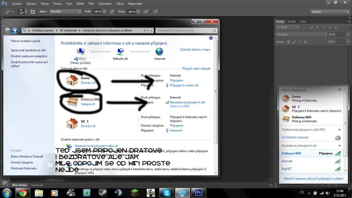Open the Krytí opacity dropdown arrow in options bar

104,12
